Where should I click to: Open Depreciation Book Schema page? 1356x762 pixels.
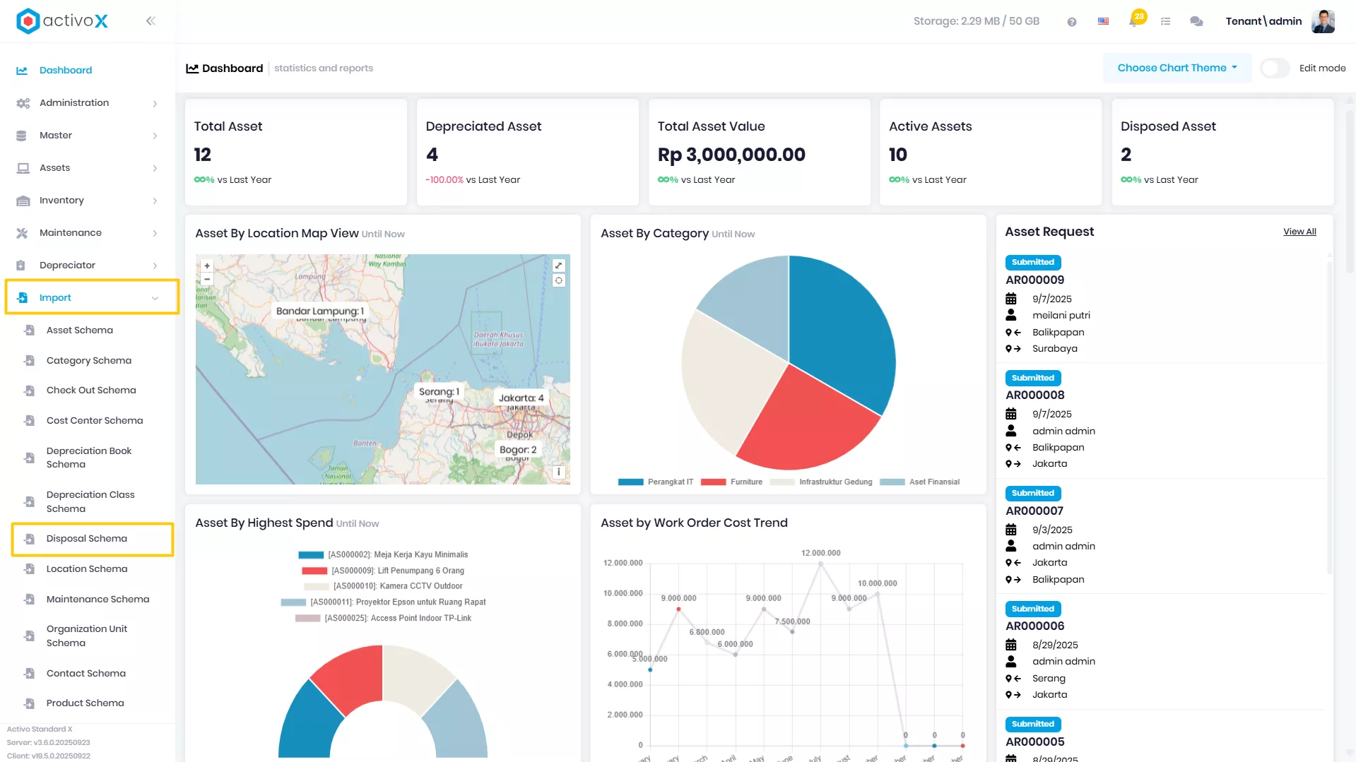coord(89,458)
